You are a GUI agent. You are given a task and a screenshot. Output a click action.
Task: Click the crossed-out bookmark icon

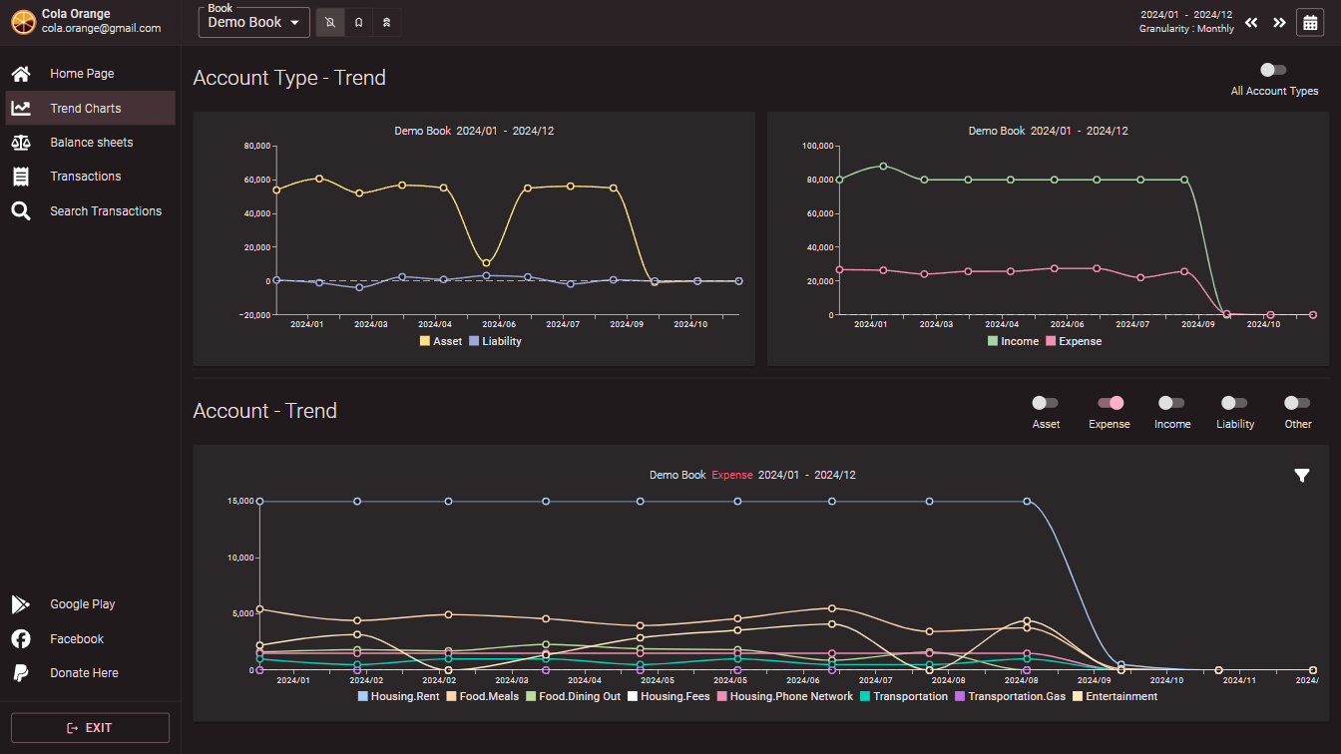[330, 22]
